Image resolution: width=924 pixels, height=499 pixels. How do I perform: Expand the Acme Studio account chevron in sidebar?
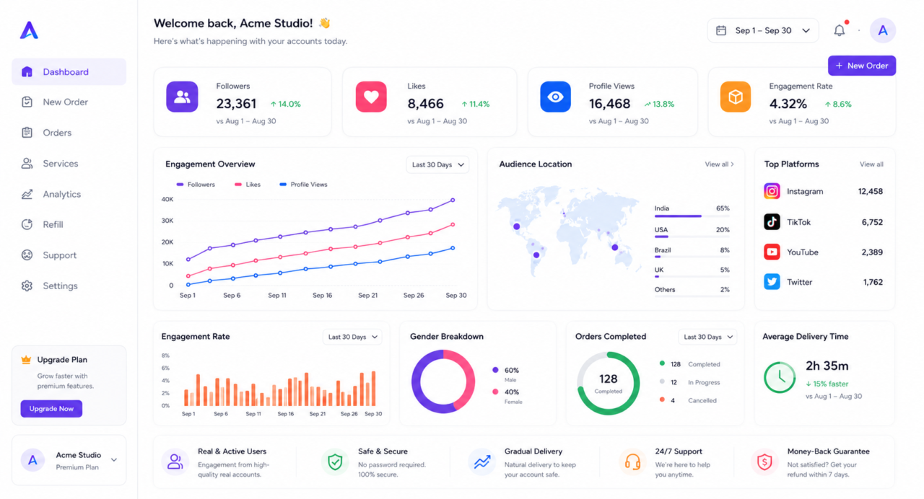114,460
